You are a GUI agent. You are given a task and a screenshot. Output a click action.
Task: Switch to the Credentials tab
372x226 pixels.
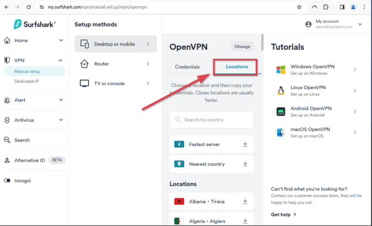click(187, 67)
